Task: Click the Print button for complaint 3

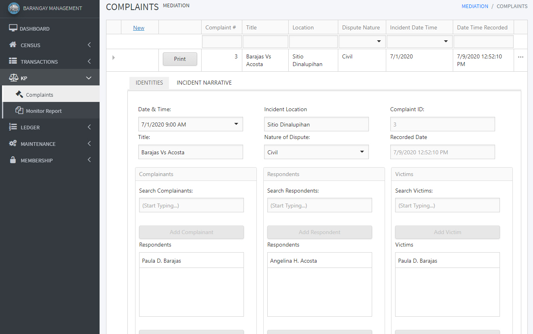Action: tap(180, 59)
